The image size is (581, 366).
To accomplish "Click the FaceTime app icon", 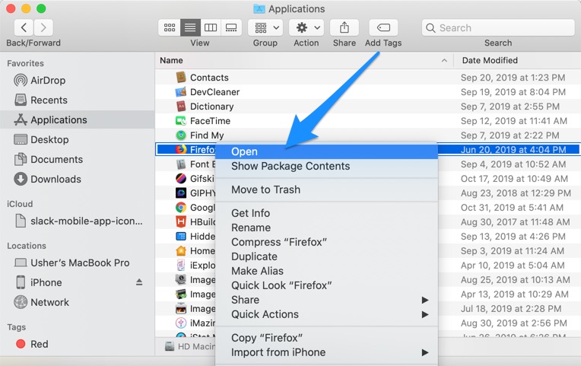I will [181, 121].
